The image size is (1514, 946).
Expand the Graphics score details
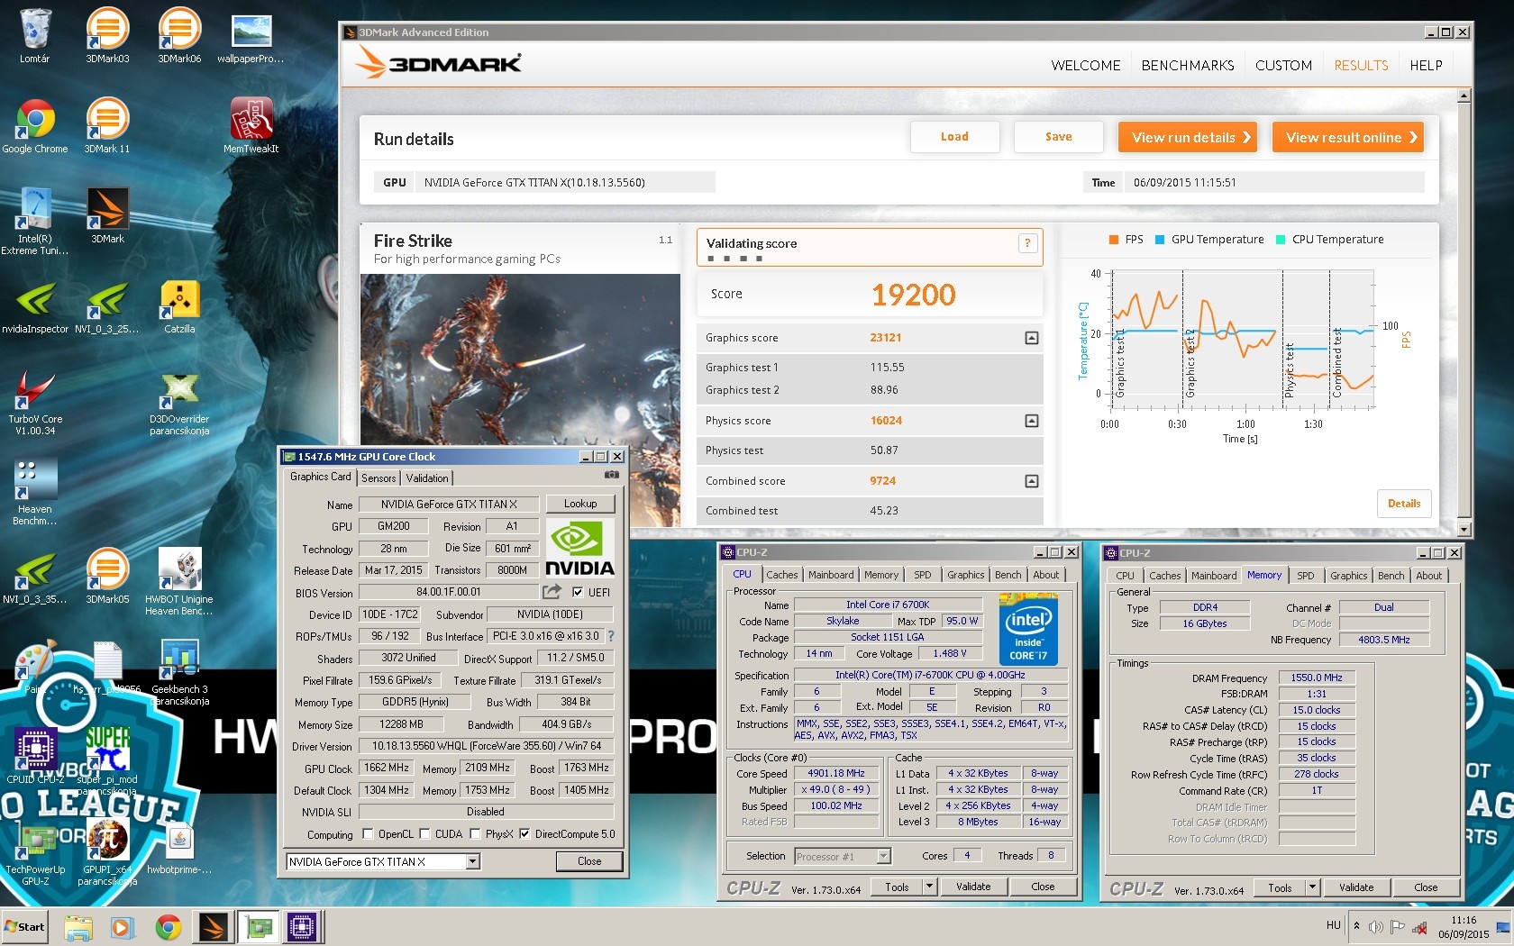pos(1032,338)
